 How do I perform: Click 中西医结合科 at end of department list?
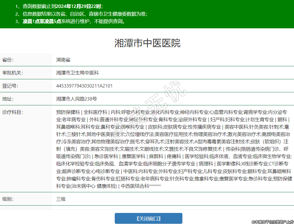coord(135,186)
